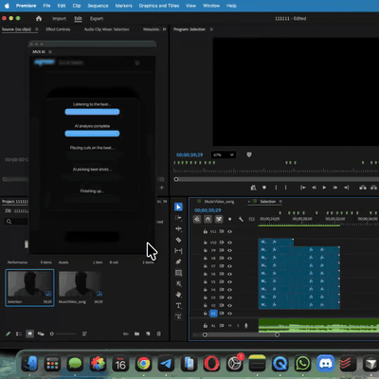The image size is (379, 379).
Task: Click the Export workspace button
Action: (x=97, y=19)
